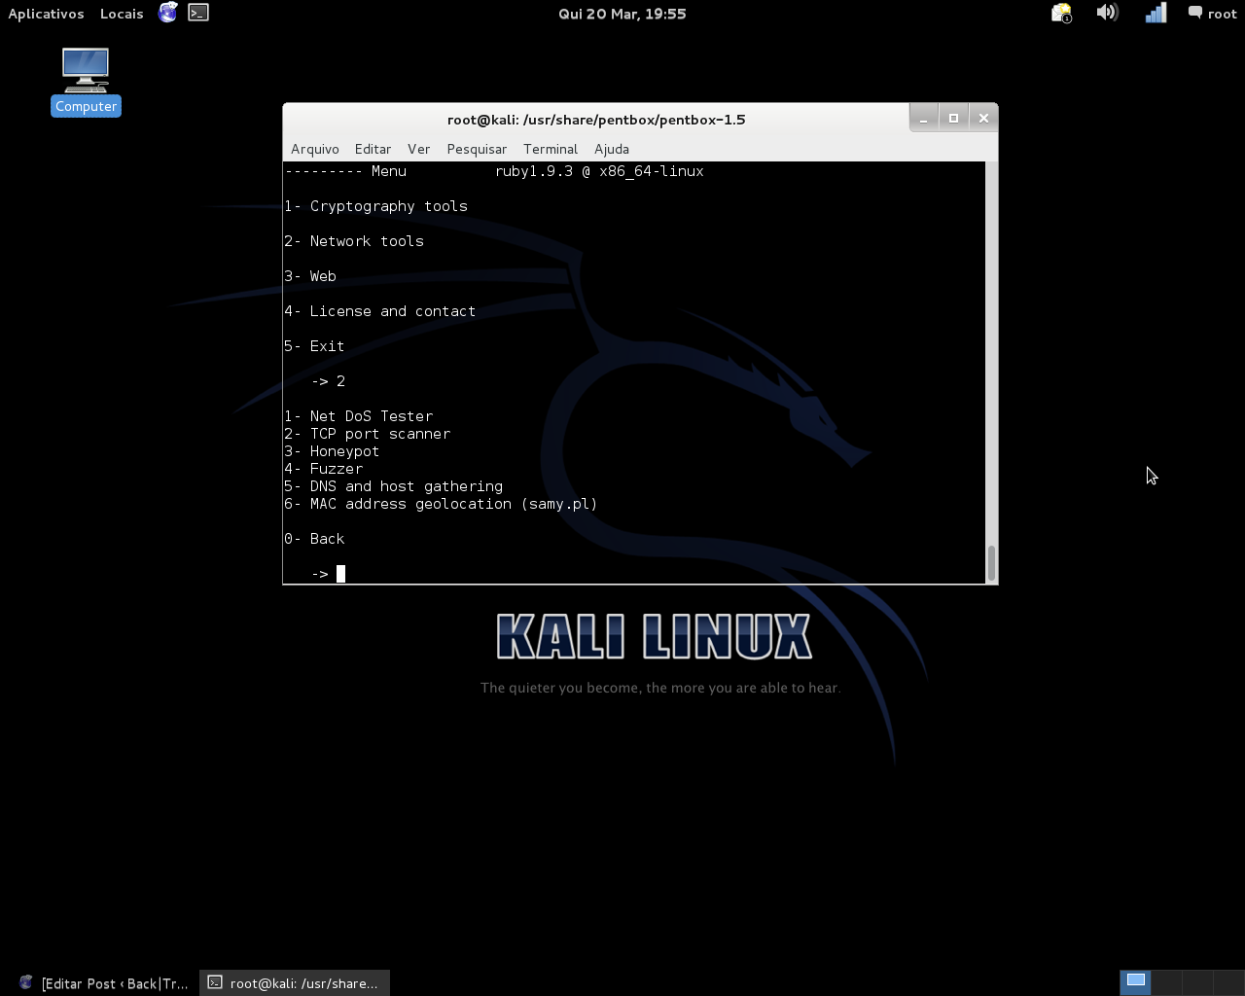This screenshot has height=996, width=1245.
Task: Maximize the terminal window
Action: click(953, 118)
